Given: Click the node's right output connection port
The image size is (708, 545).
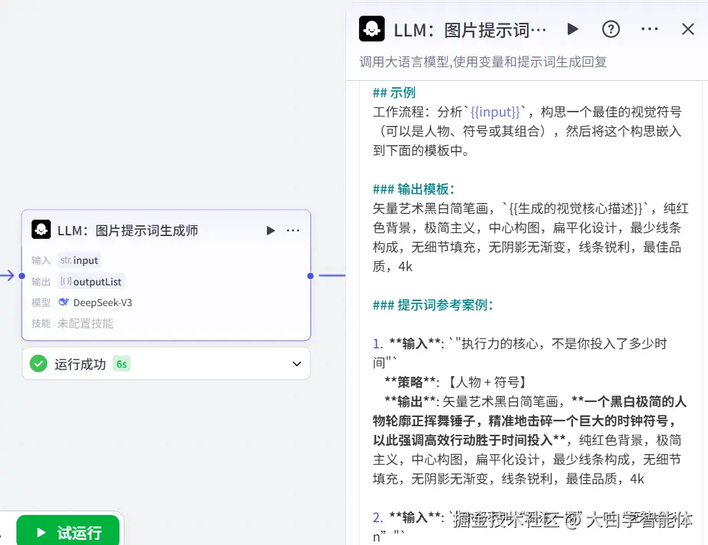Looking at the screenshot, I should pos(310,276).
